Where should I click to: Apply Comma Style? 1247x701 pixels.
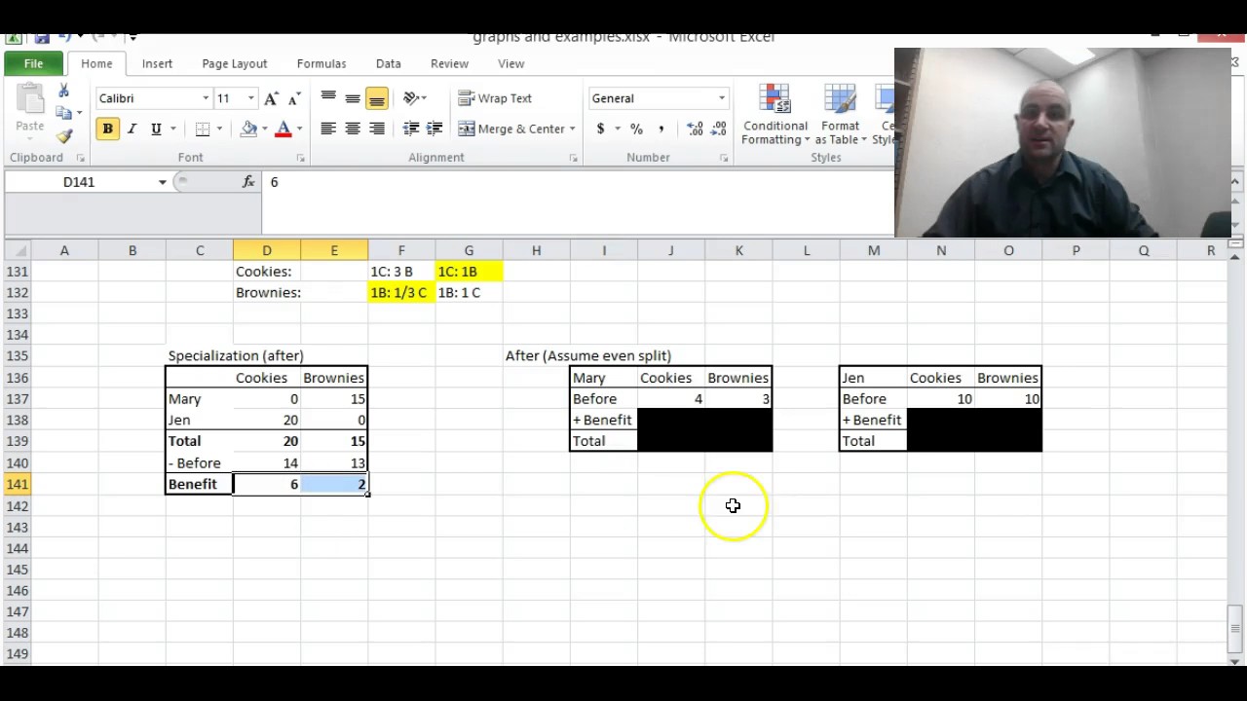661,129
